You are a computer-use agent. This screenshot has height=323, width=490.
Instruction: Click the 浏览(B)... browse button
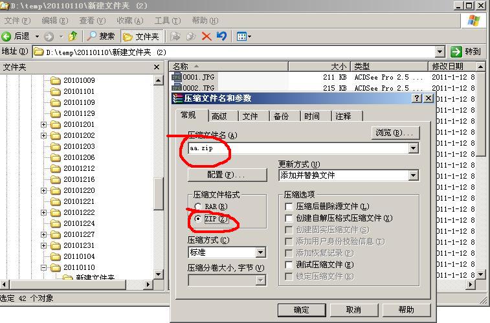(395, 133)
